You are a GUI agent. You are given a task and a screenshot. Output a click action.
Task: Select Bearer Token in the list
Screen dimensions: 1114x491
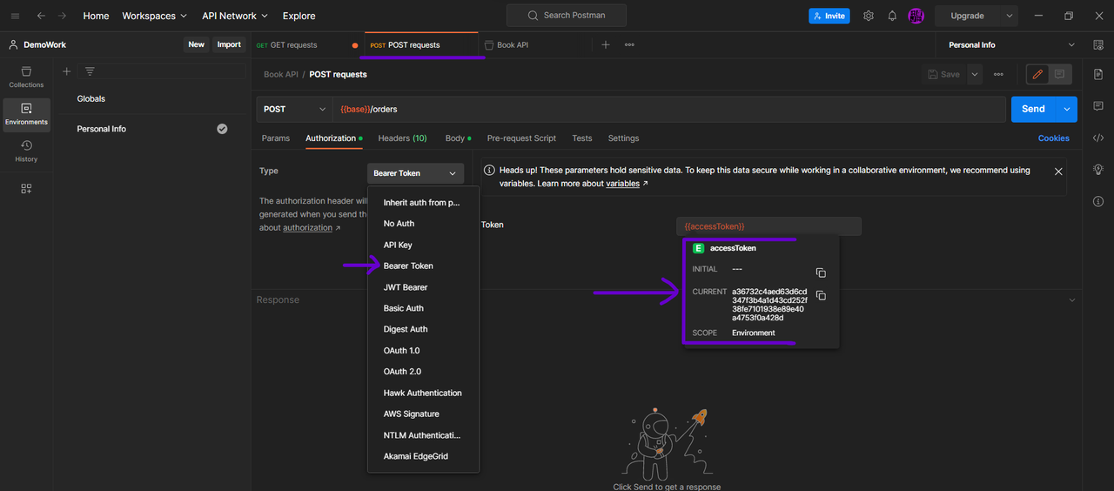click(x=424, y=266)
